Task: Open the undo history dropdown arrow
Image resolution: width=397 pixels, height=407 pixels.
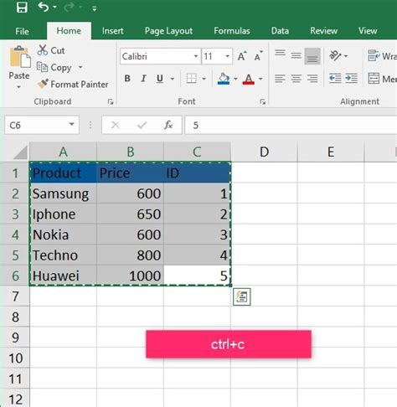Action: [x=54, y=8]
